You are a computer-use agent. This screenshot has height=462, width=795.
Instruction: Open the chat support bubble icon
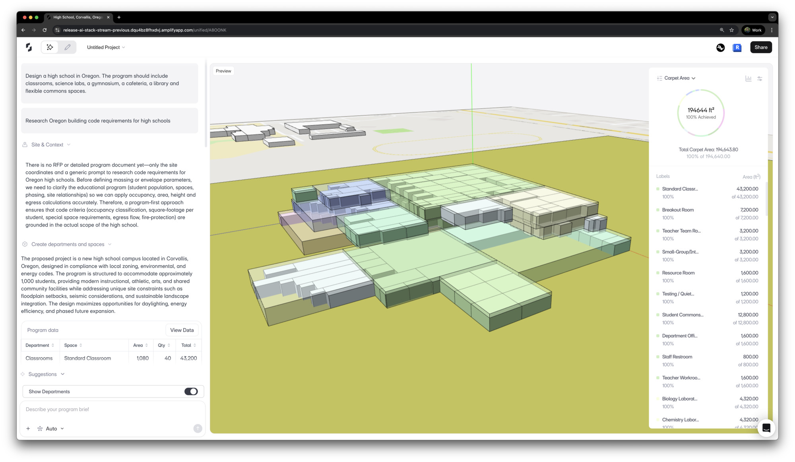(766, 428)
